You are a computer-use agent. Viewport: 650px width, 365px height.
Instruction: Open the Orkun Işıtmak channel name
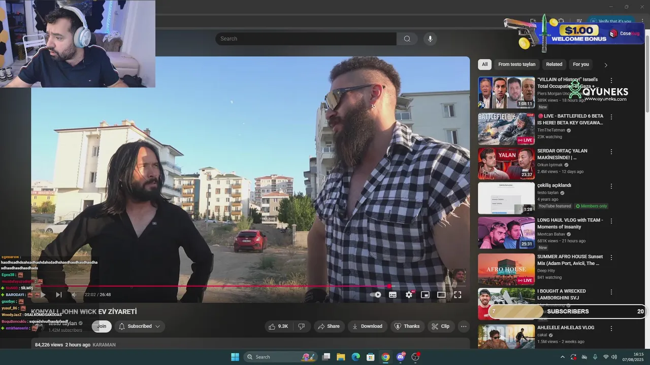(x=550, y=165)
